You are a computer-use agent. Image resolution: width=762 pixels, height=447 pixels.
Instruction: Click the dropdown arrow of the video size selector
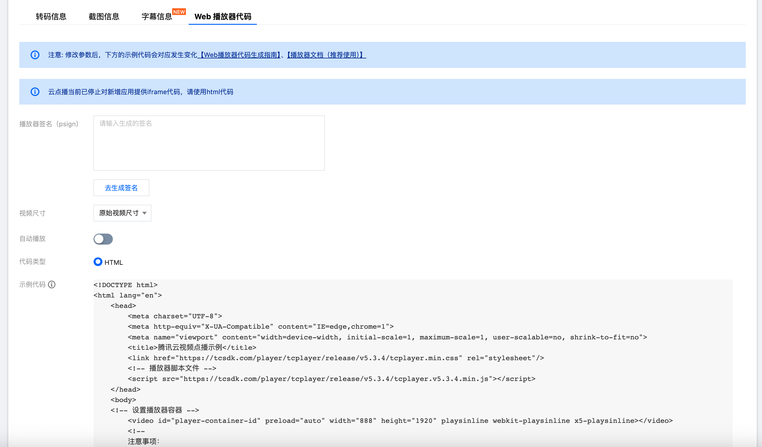145,213
